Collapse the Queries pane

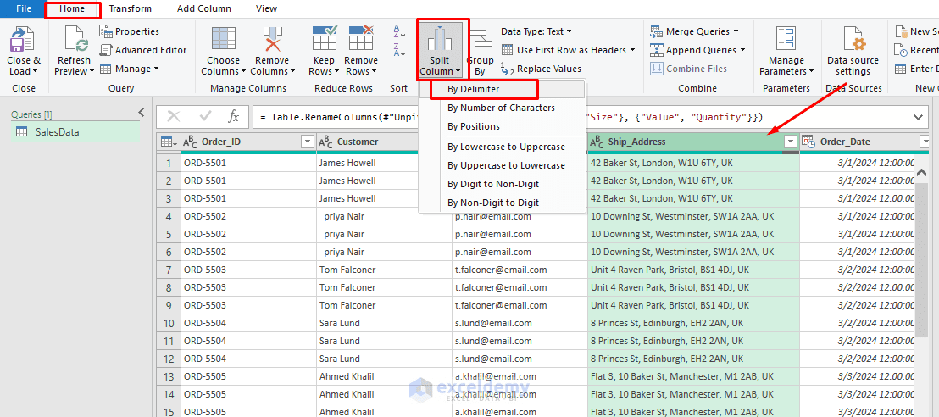tap(142, 112)
